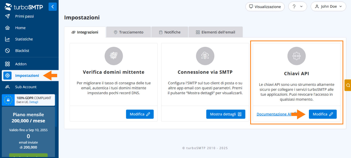Image resolution: width=351 pixels, height=158 pixels.
Task: Navigate to Sub Account page
Action: click(x=26, y=87)
